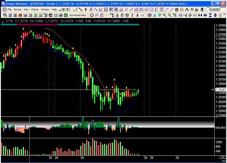Click the teal up triangle icon
Screen dimensions: 227x163
[155, 15]
